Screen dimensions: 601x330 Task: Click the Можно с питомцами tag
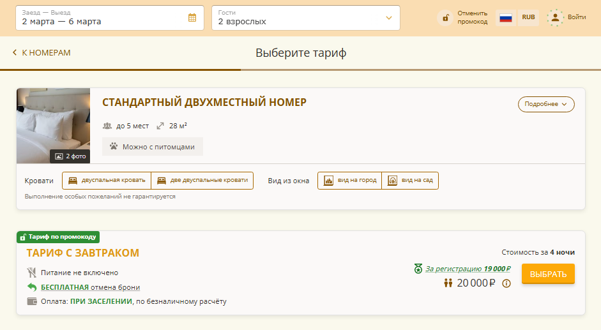tap(153, 146)
